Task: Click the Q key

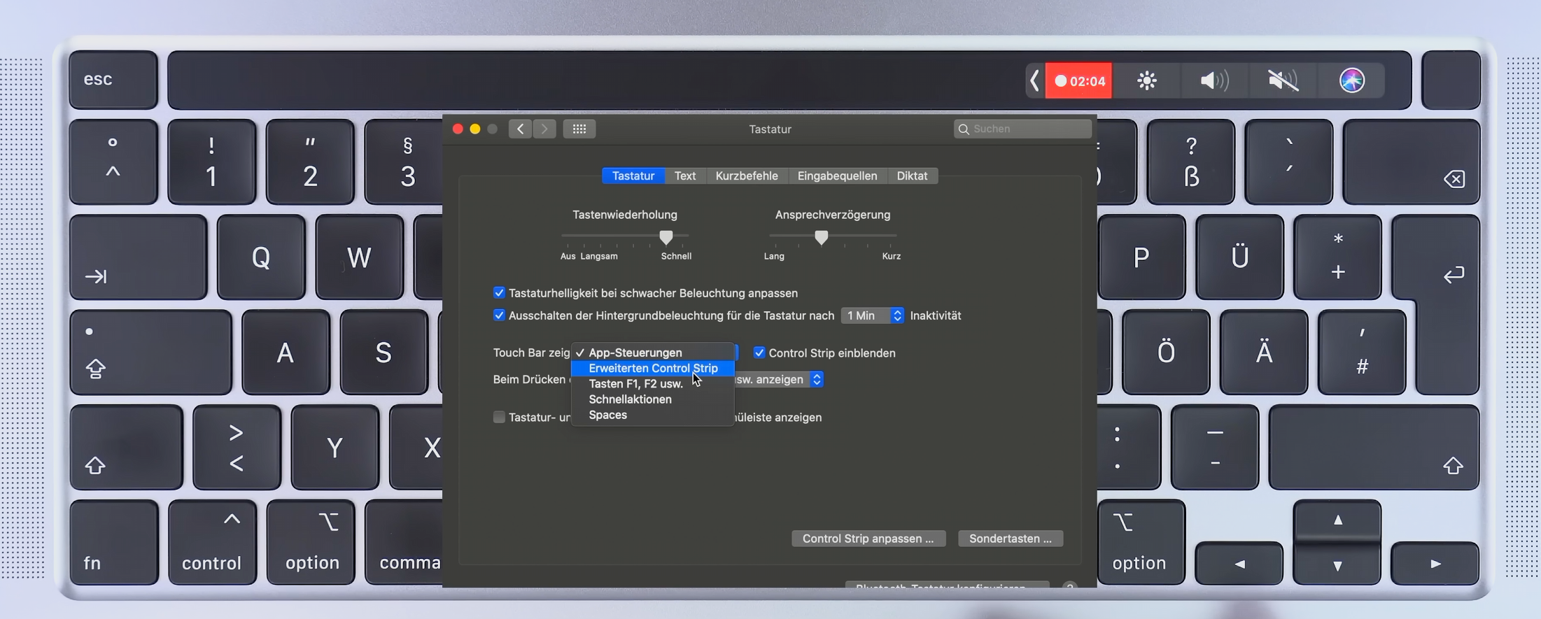Action: point(261,257)
